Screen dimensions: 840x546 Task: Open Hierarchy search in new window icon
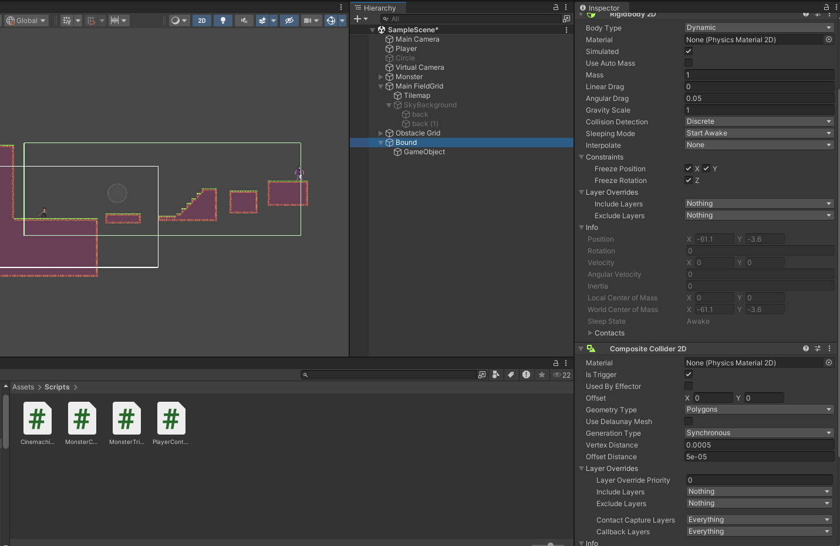tap(566, 19)
